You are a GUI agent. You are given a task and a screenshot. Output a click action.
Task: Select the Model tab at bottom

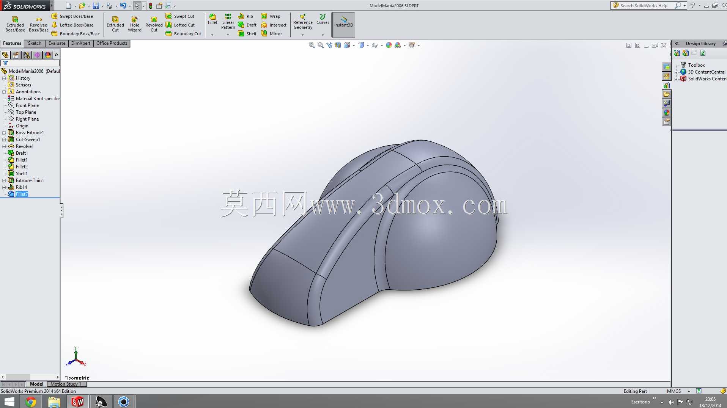(x=36, y=384)
